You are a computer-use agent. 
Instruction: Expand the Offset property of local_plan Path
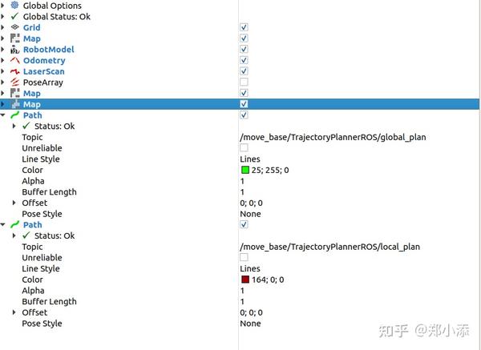[x=14, y=312]
